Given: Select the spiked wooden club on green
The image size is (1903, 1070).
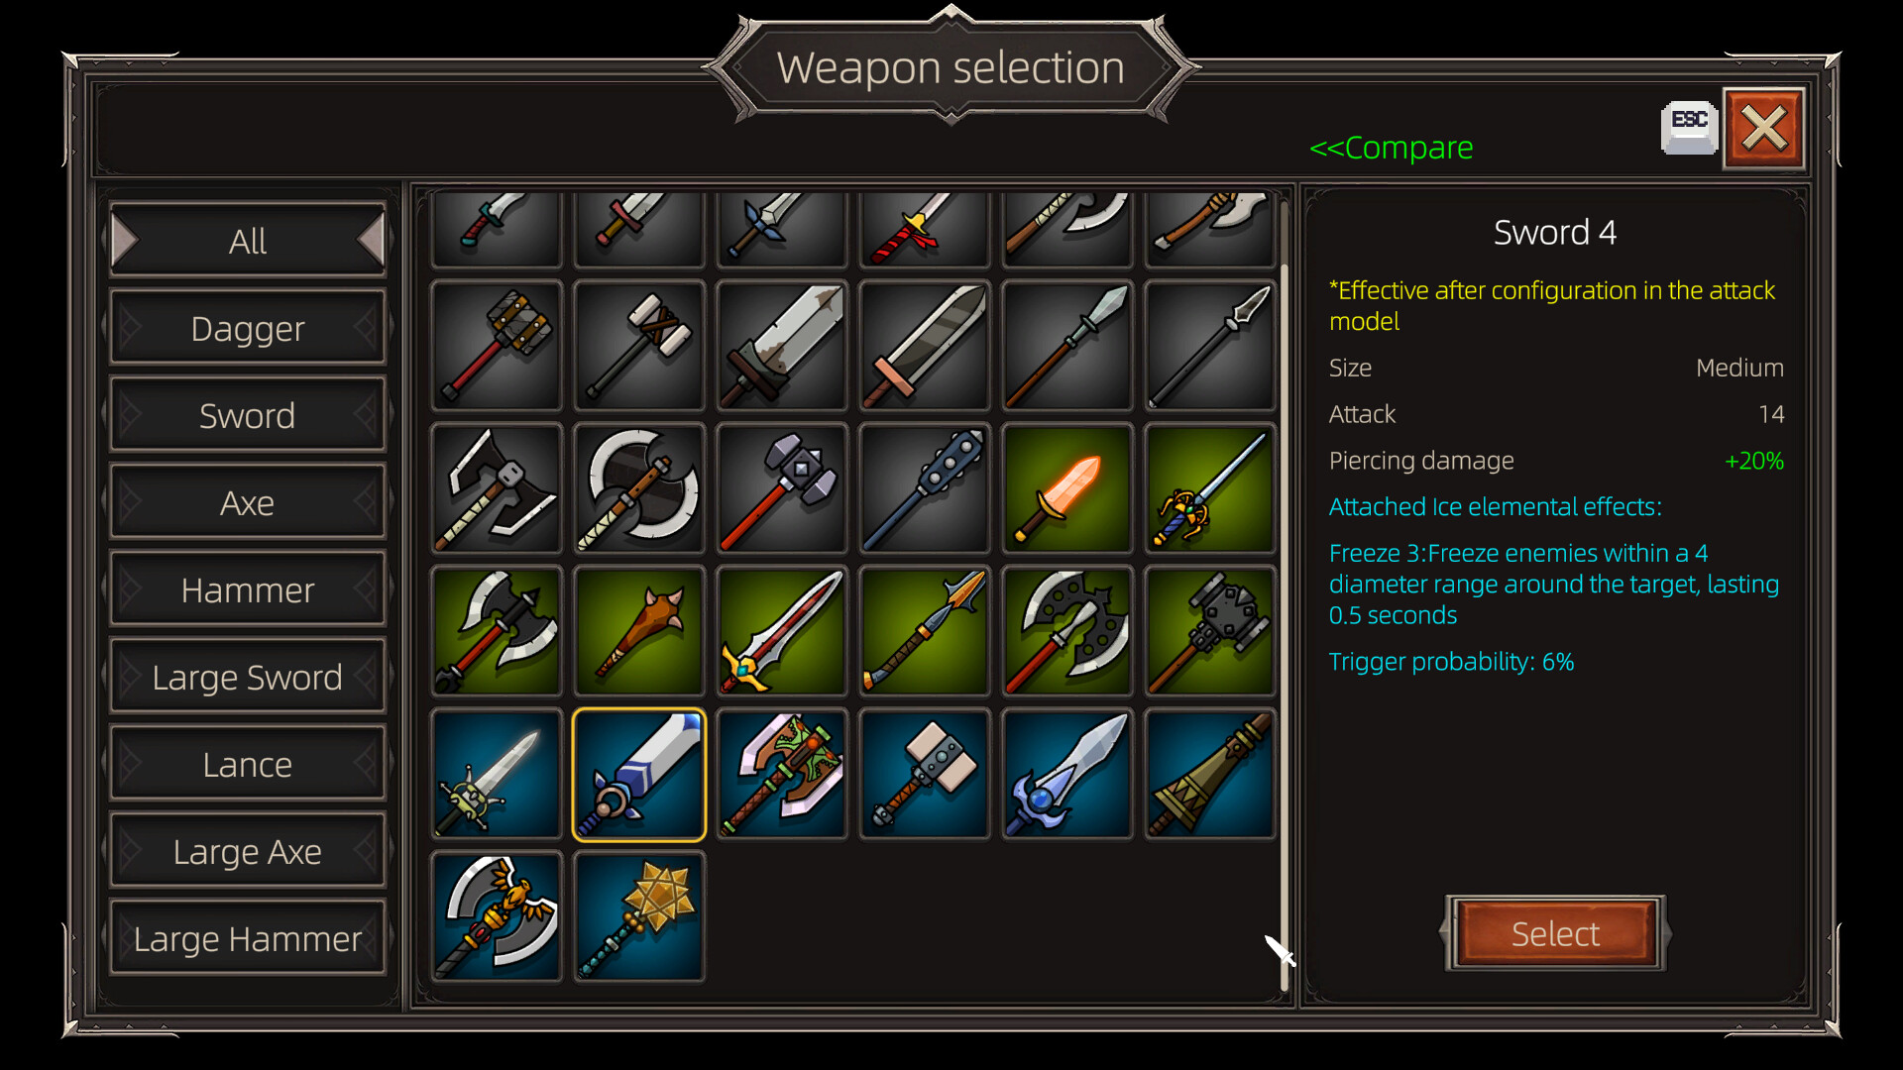Looking at the screenshot, I should [639, 631].
